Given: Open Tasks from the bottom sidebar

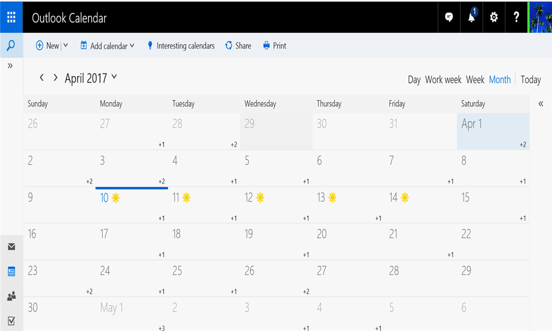Looking at the screenshot, I should pos(11,321).
